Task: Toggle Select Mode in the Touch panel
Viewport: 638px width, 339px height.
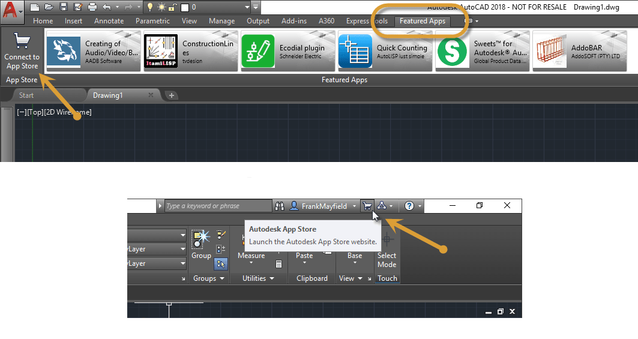Action: (x=387, y=251)
